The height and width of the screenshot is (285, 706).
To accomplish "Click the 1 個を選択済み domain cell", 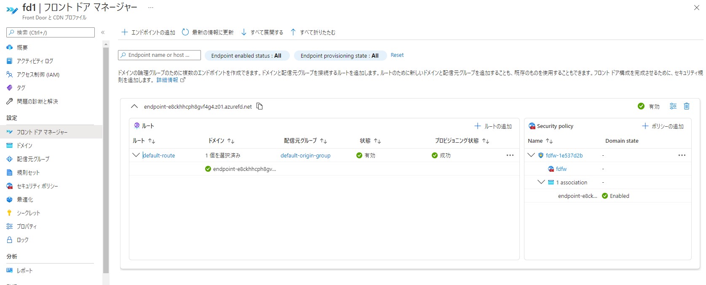I will coord(223,155).
